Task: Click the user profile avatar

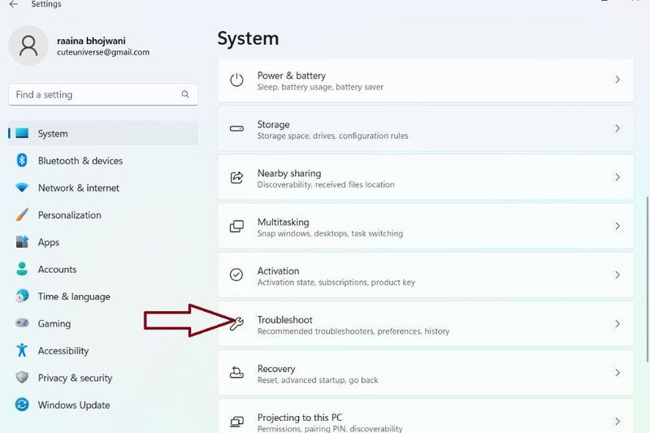Action: pyautogui.click(x=28, y=45)
